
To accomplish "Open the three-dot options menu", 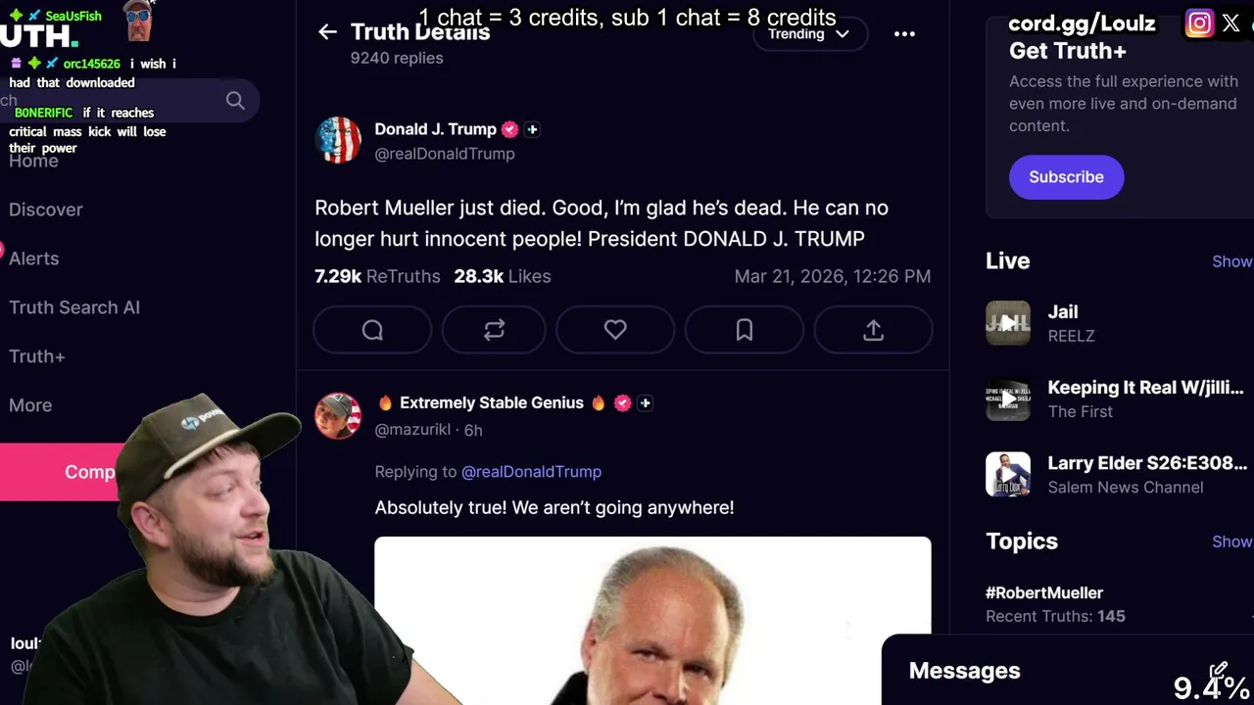I will coord(904,33).
